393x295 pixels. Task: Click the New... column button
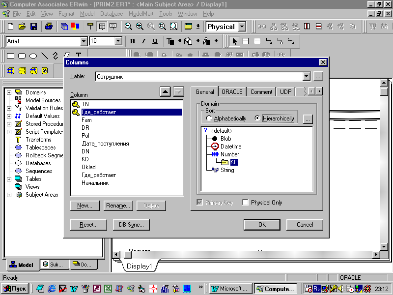(x=84, y=206)
